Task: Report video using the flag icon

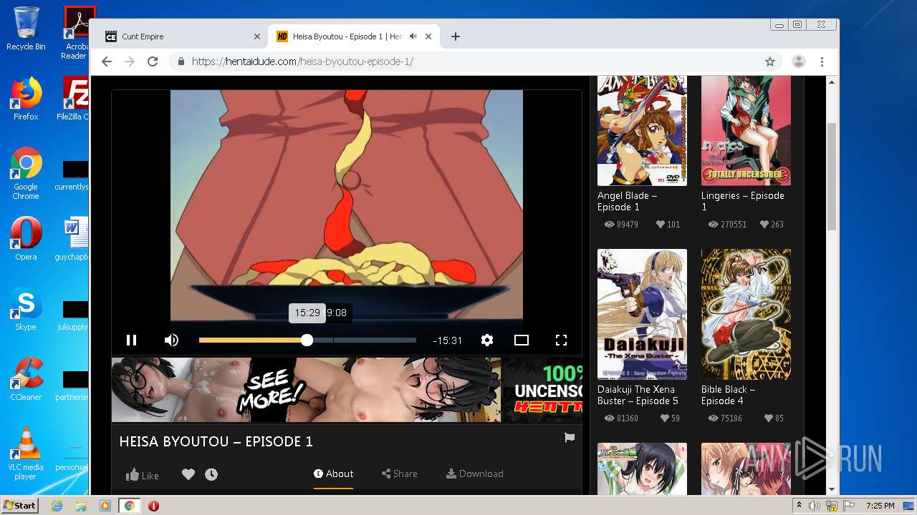Action: tap(570, 438)
